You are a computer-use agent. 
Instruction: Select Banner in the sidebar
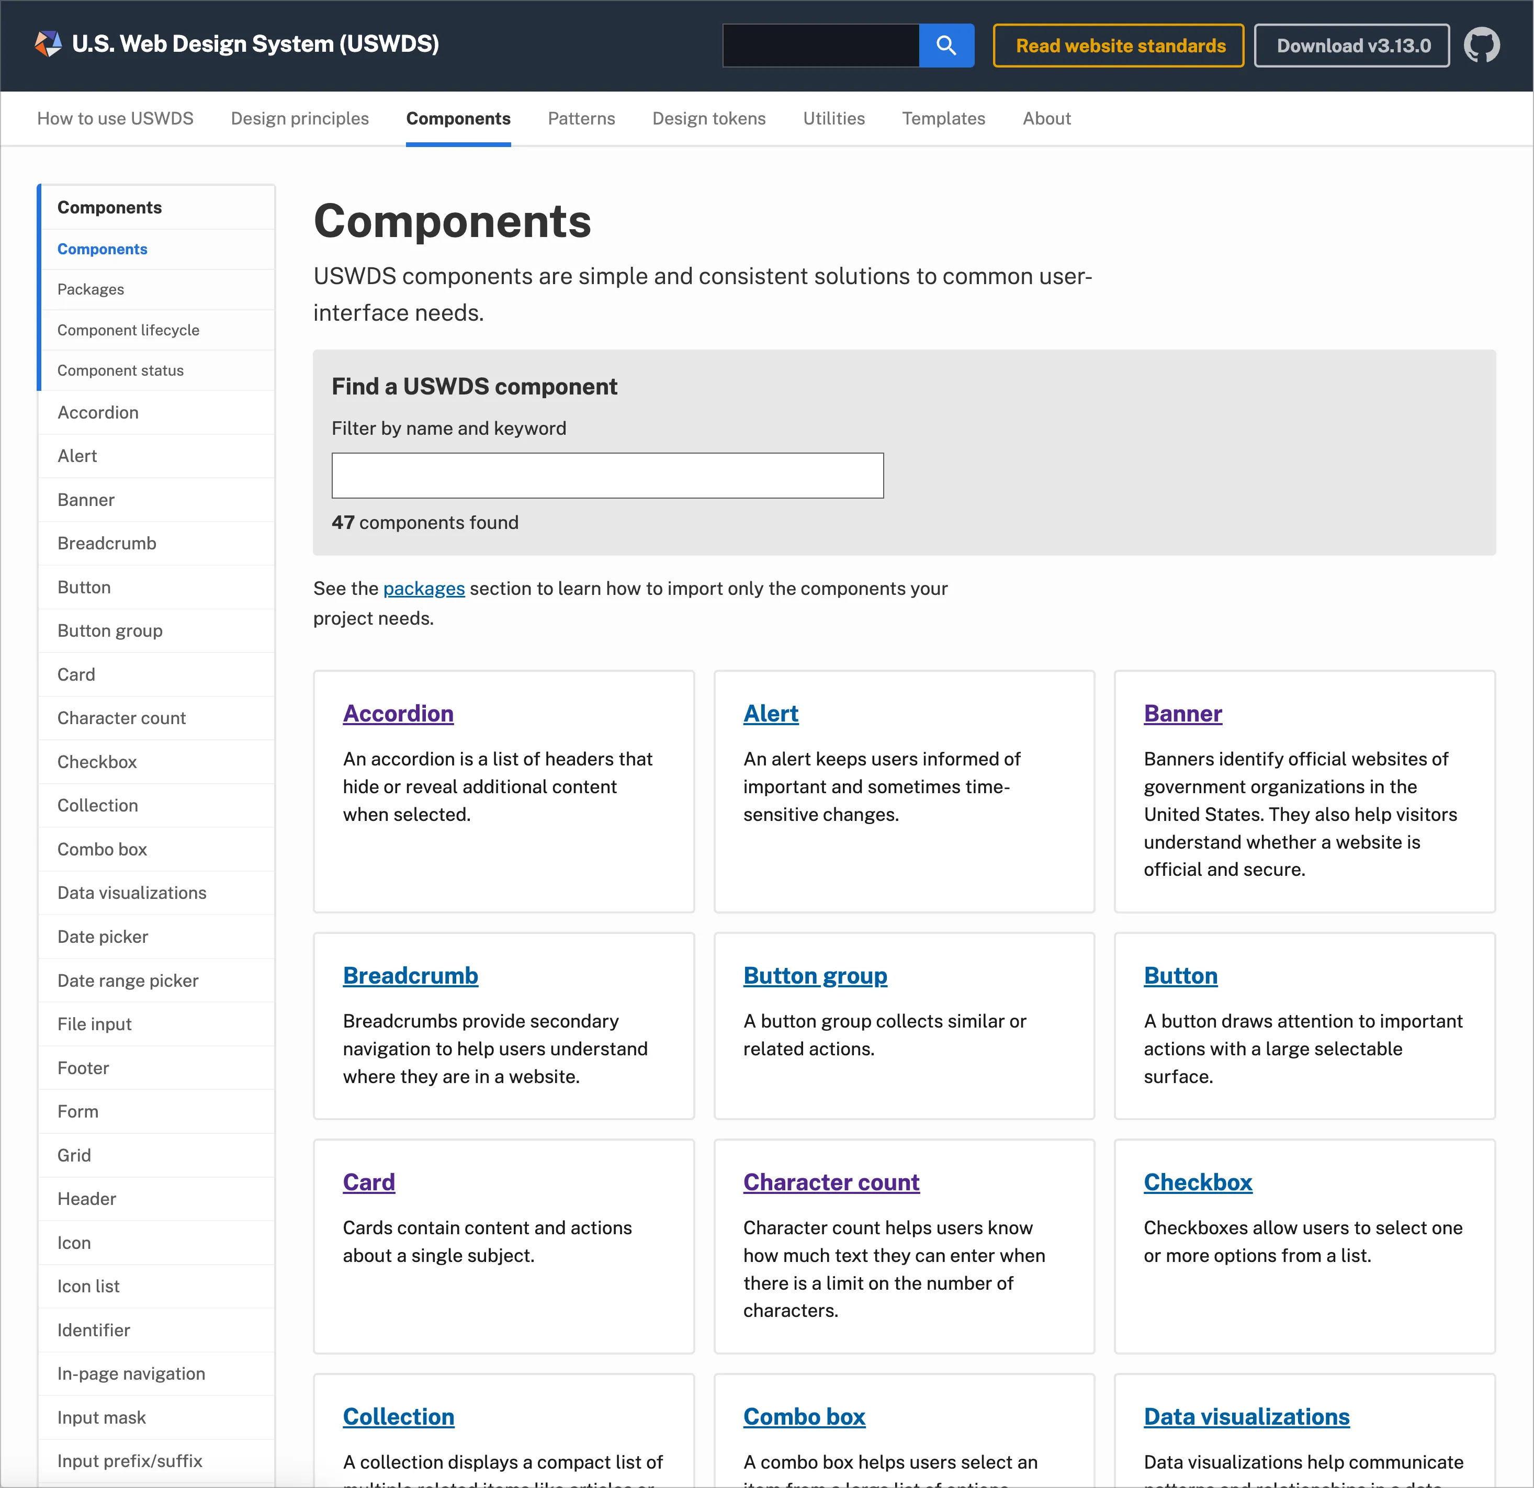click(x=157, y=499)
